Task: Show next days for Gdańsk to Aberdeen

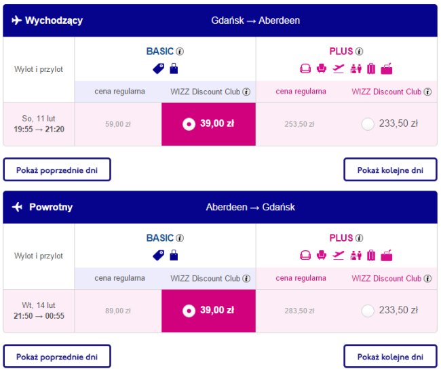Action: pyautogui.click(x=390, y=170)
